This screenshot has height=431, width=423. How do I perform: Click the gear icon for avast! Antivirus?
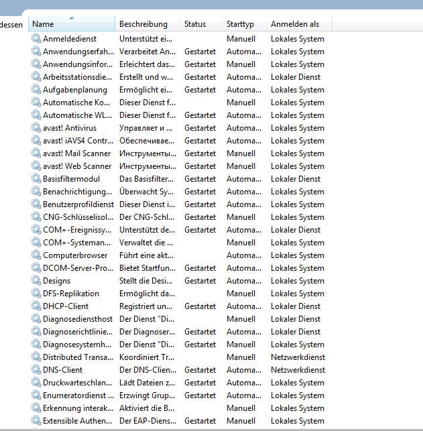[x=36, y=128]
